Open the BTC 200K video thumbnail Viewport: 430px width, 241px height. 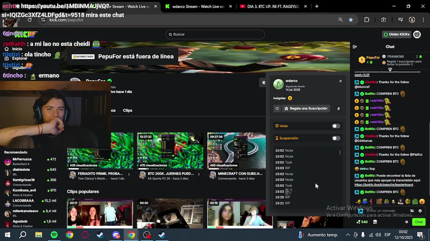click(x=170, y=151)
